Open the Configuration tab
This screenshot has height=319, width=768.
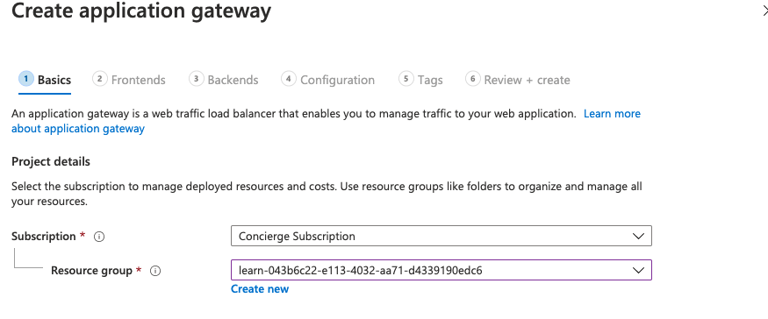[328, 80]
